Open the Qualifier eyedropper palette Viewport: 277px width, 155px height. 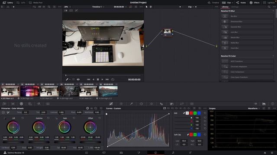[131, 104]
